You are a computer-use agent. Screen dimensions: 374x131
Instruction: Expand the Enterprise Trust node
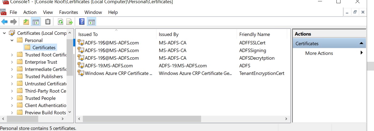click(12, 62)
